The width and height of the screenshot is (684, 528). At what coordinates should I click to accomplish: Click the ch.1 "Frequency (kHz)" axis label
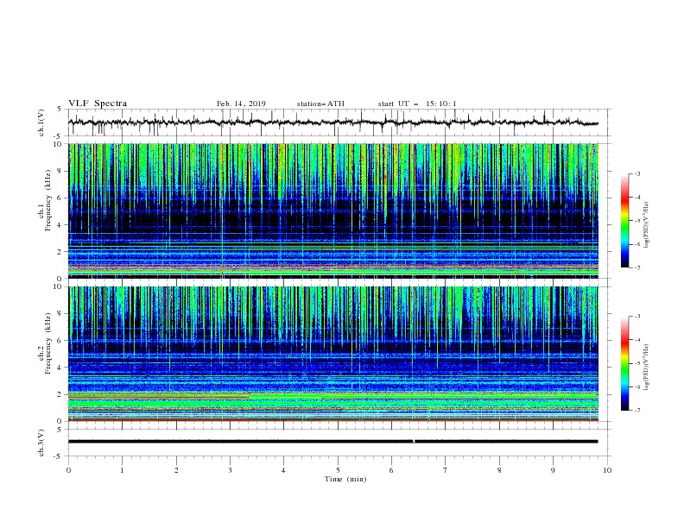(x=48, y=200)
